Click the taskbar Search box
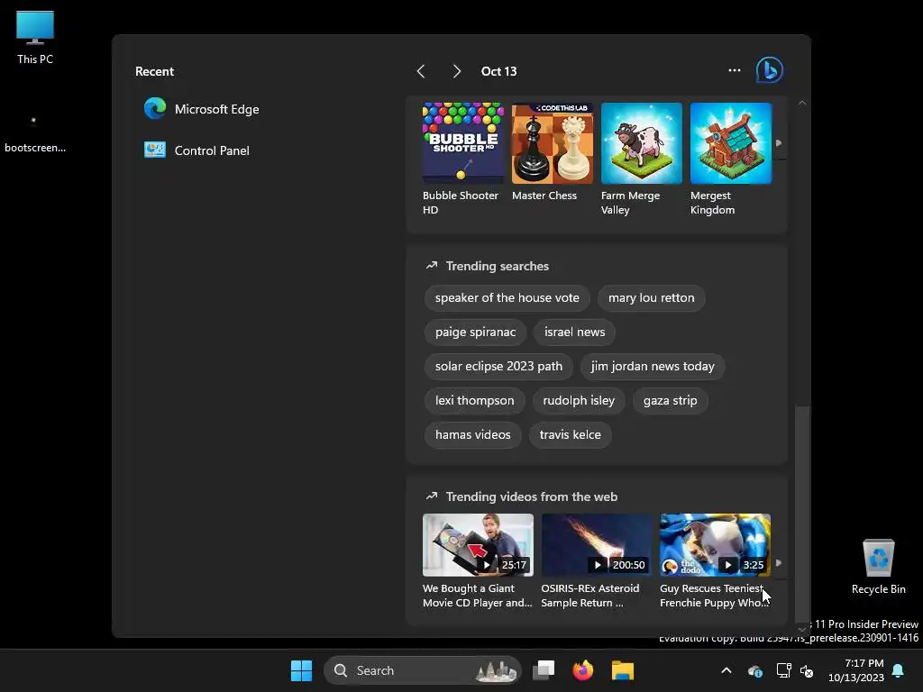The width and height of the screenshot is (923, 692). (x=423, y=670)
